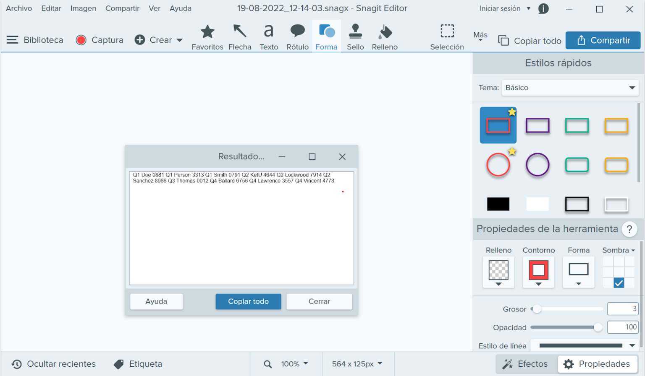Minimize the Resultado dialog

pos(282,156)
